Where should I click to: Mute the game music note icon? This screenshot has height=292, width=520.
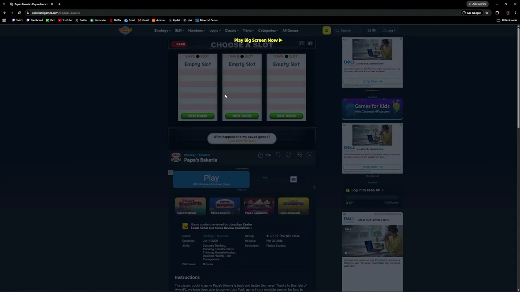click(x=301, y=44)
